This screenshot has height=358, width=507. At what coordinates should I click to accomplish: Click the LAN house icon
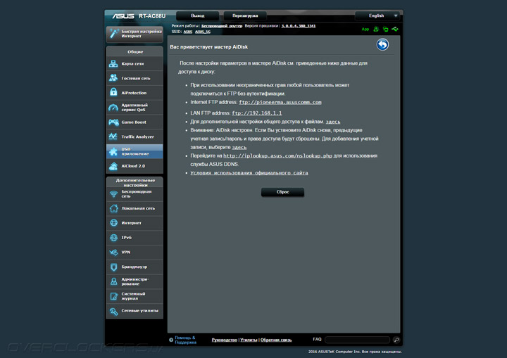(x=113, y=208)
